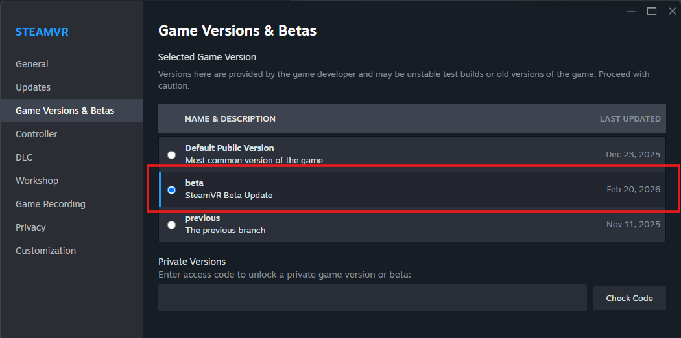Screen dimensions: 681x338
Task: Open the Customization section
Action: point(45,251)
